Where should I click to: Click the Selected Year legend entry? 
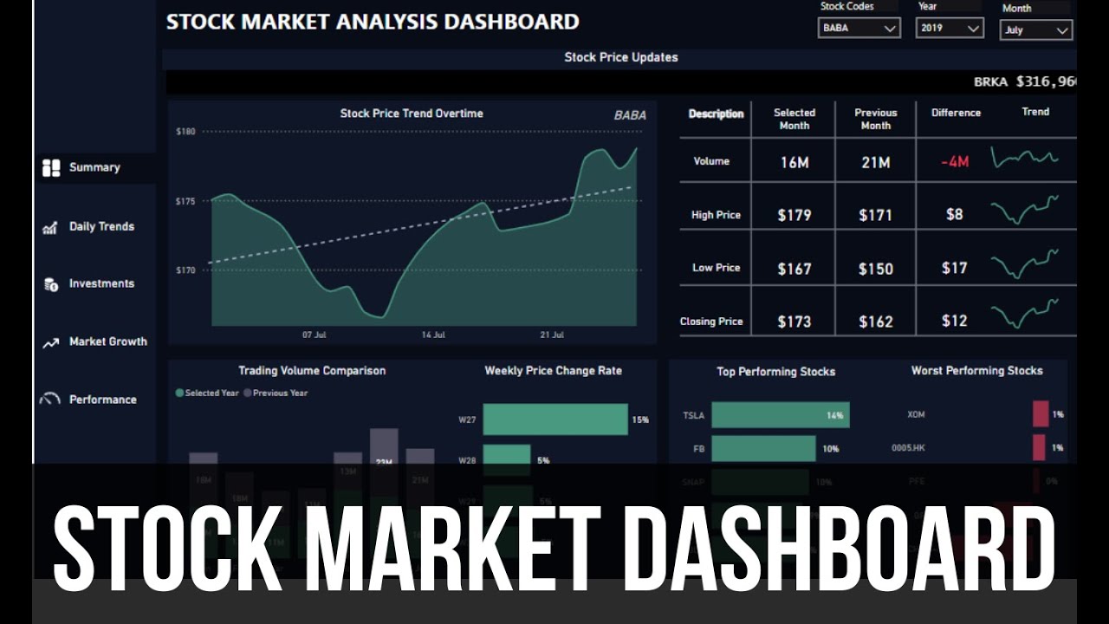point(207,393)
